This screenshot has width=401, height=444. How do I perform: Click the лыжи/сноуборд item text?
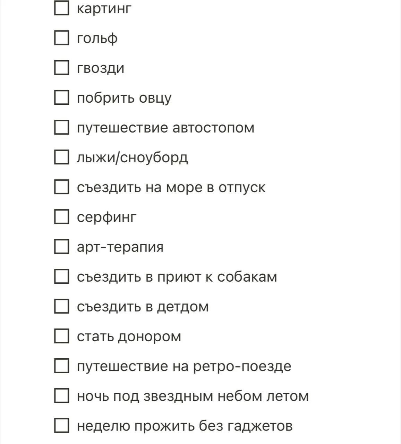click(x=133, y=158)
